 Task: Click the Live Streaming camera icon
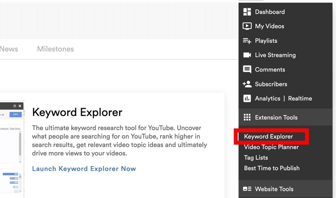pyautogui.click(x=247, y=55)
